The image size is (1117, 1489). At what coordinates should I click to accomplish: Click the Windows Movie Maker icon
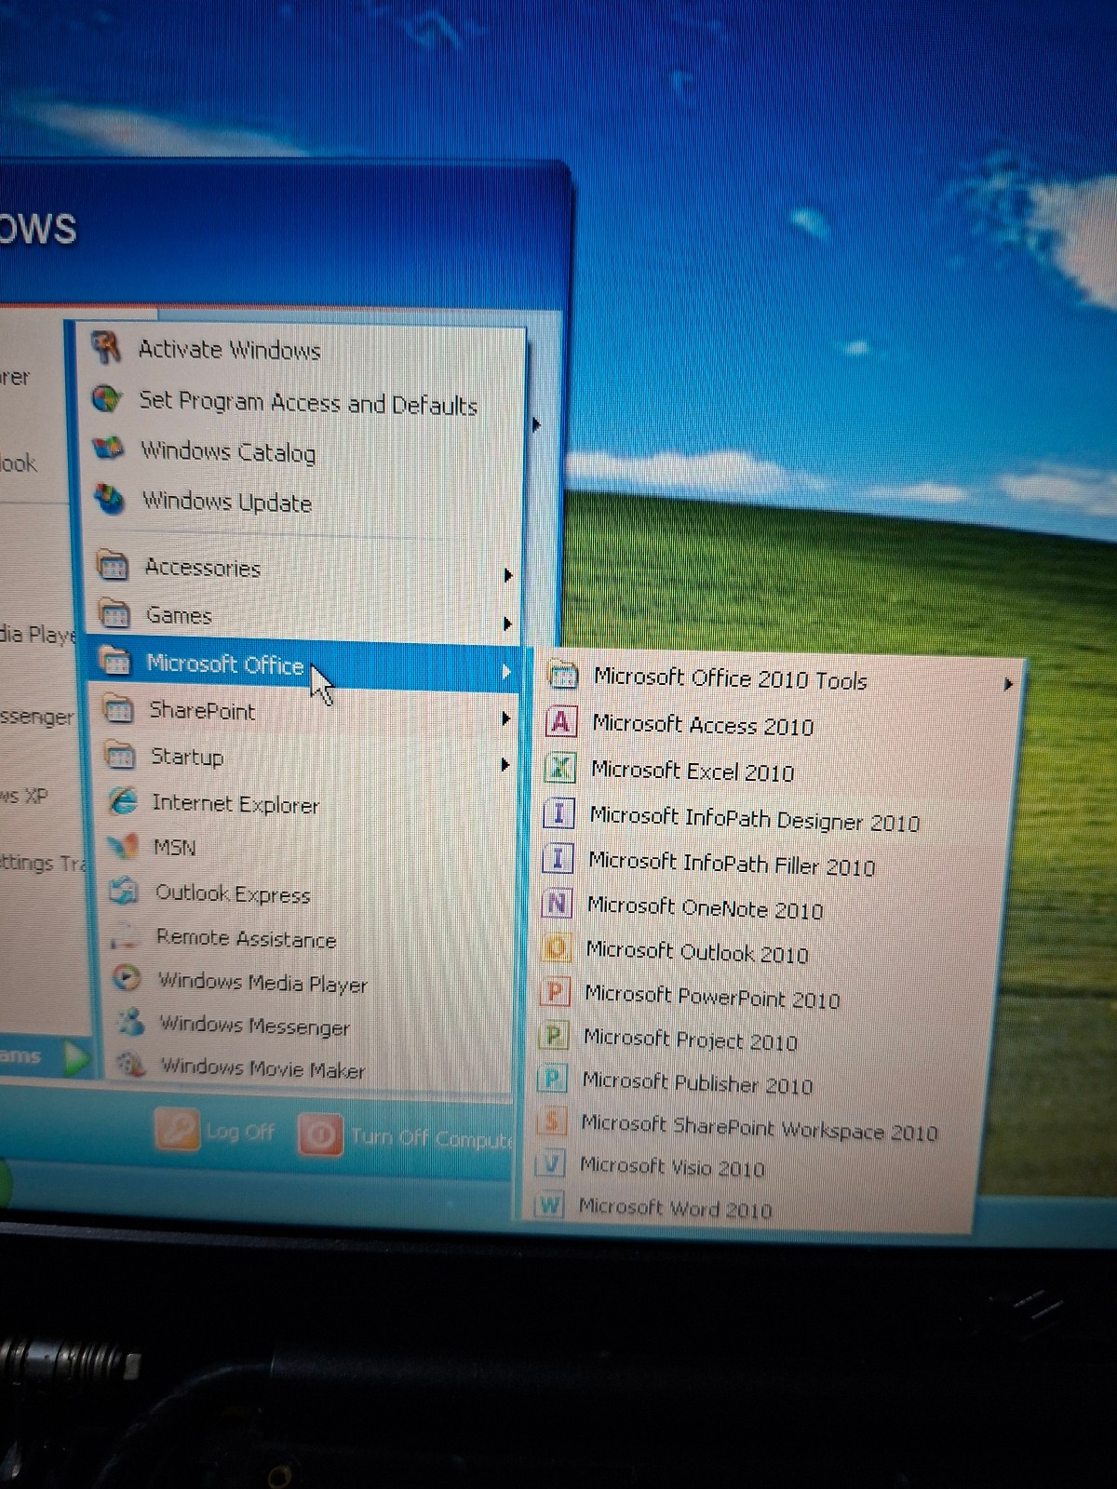tap(131, 1065)
